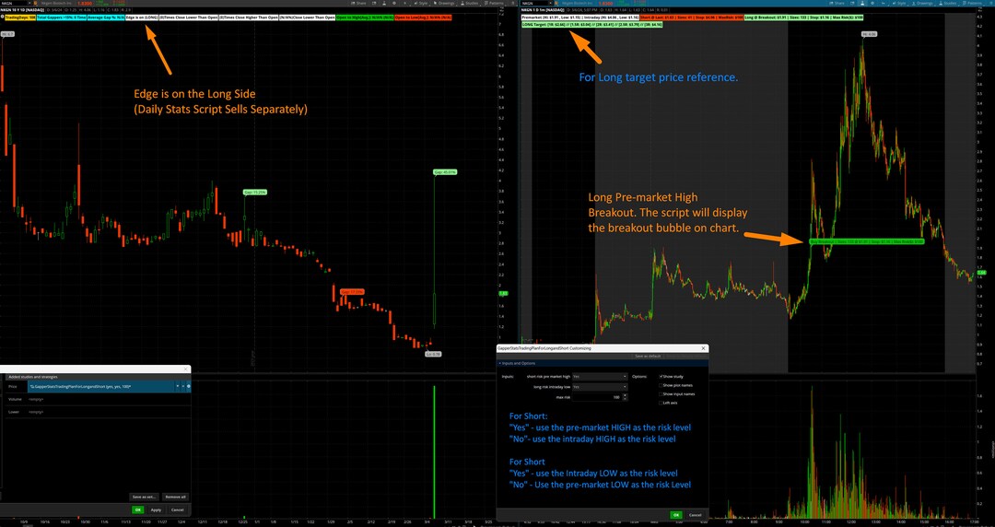
Task: Click the Average Gap % label
Action: 106,18
